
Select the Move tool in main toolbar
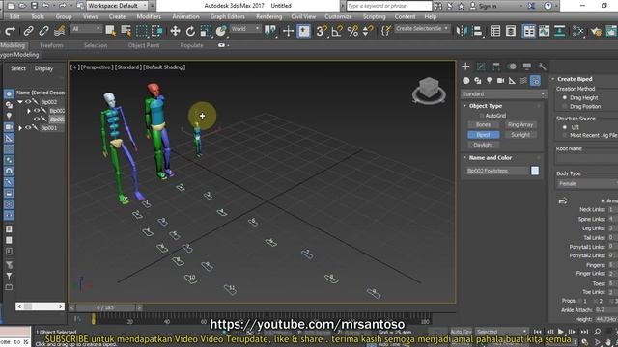pyautogui.click(x=175, y=31)
